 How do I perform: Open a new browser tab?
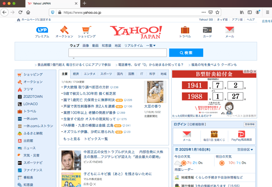[x=84, y=3]
